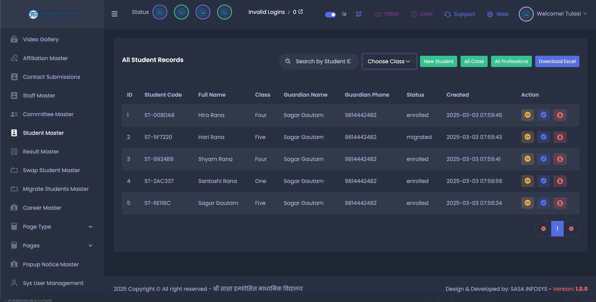The image size is (596, 302).
Task: Open Result Master in sidebar
Action: [x=41, y=151]
